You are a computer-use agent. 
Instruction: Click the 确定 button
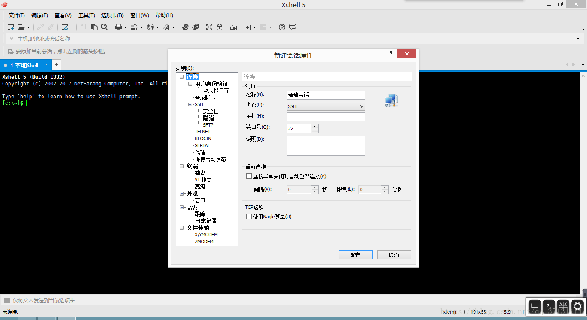coord(355,255)
